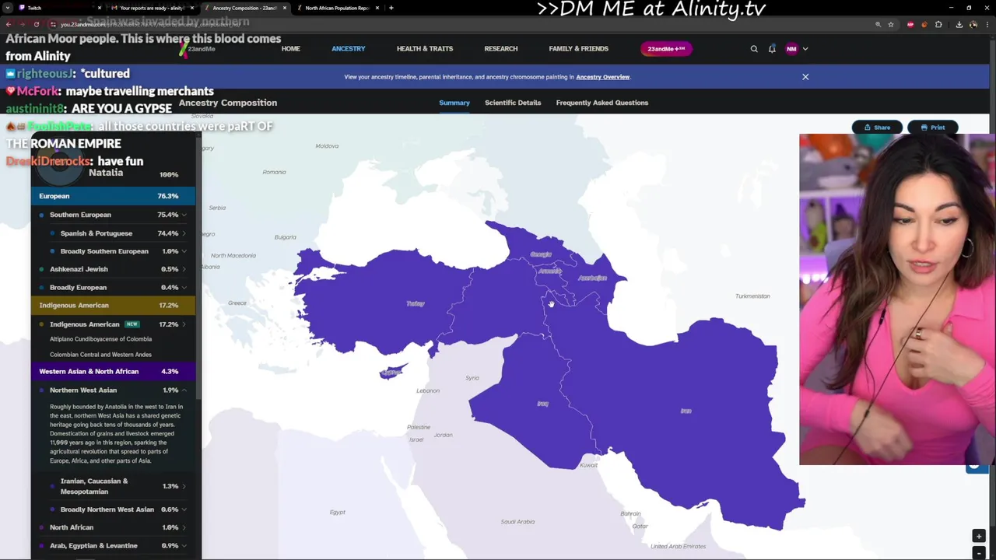
Task: Select the European 76.3% row
Action: pos(114,196)
